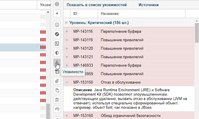
Task: Select the Уязвимости warning triangle icon
Action: click(57, 62)
